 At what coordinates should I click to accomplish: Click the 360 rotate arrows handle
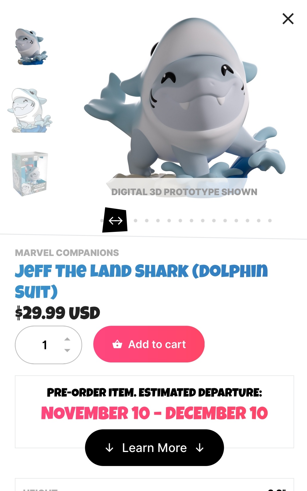tap(115, 220)
